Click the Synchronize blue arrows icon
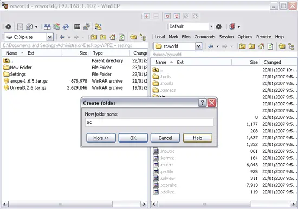This screenshot has height=209, width=298. 66,26
